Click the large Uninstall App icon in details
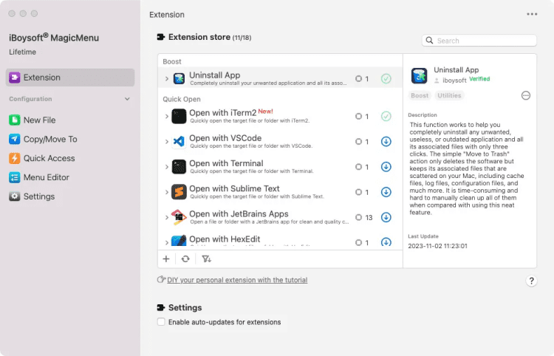 click(420, 75)
